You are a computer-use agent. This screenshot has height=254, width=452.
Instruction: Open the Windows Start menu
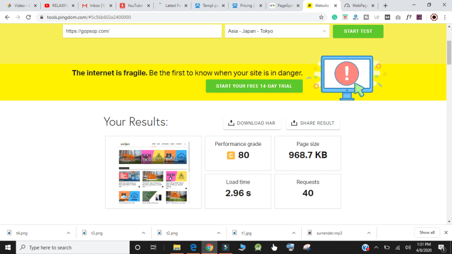tap(8, 248)
